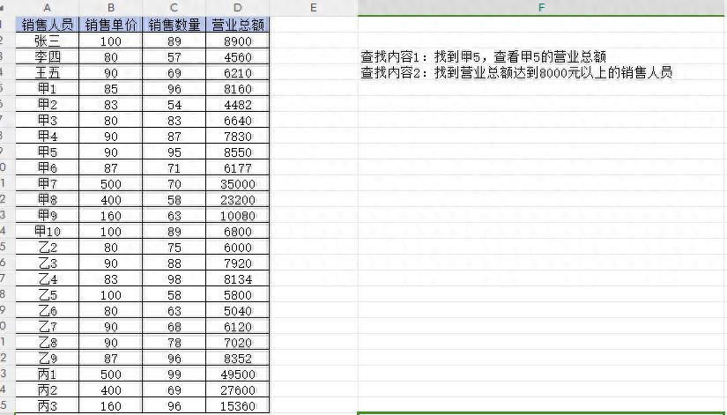Select the salesperson cell 乙9
Screen dimensions: 727x415
tap(48, 358)
